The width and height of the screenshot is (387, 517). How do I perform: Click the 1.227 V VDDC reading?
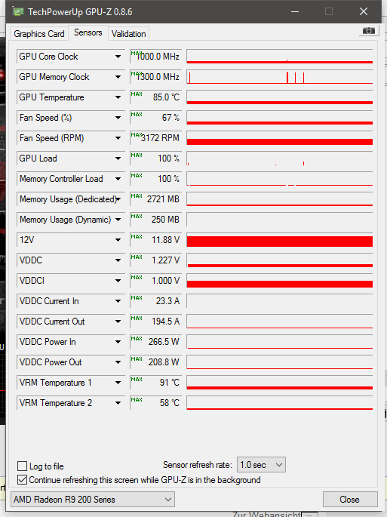click(155, 260)
